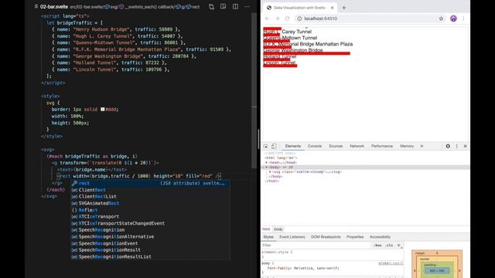
Task: Click the browser back arrow
Action: coord(267,19)
